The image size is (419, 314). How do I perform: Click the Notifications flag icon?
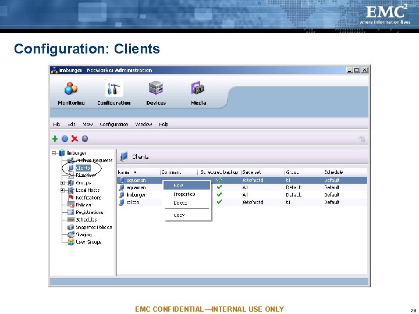71,197
